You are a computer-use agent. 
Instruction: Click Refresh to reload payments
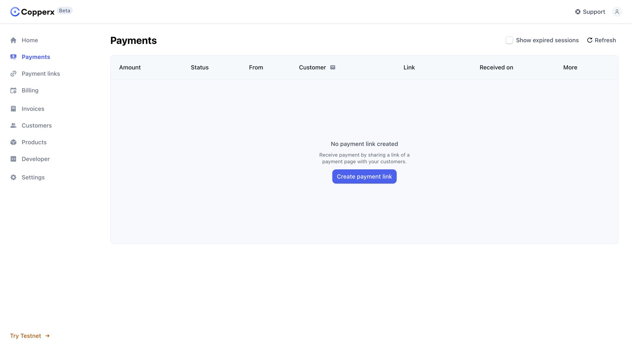[601, 40]
